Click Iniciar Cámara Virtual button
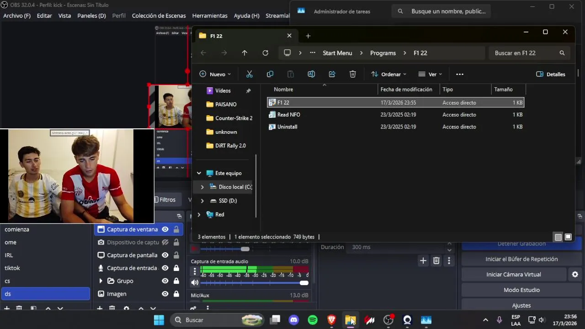Image resolution: width=585 pixels, height=329 pixels. click(x=514, y=275)
